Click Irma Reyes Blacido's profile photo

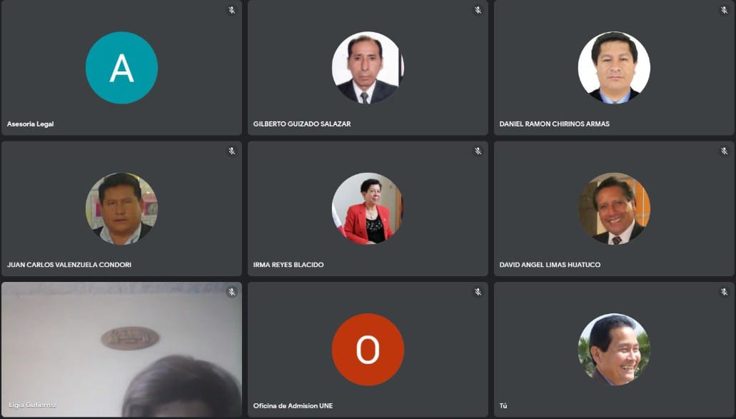point(368,209)
